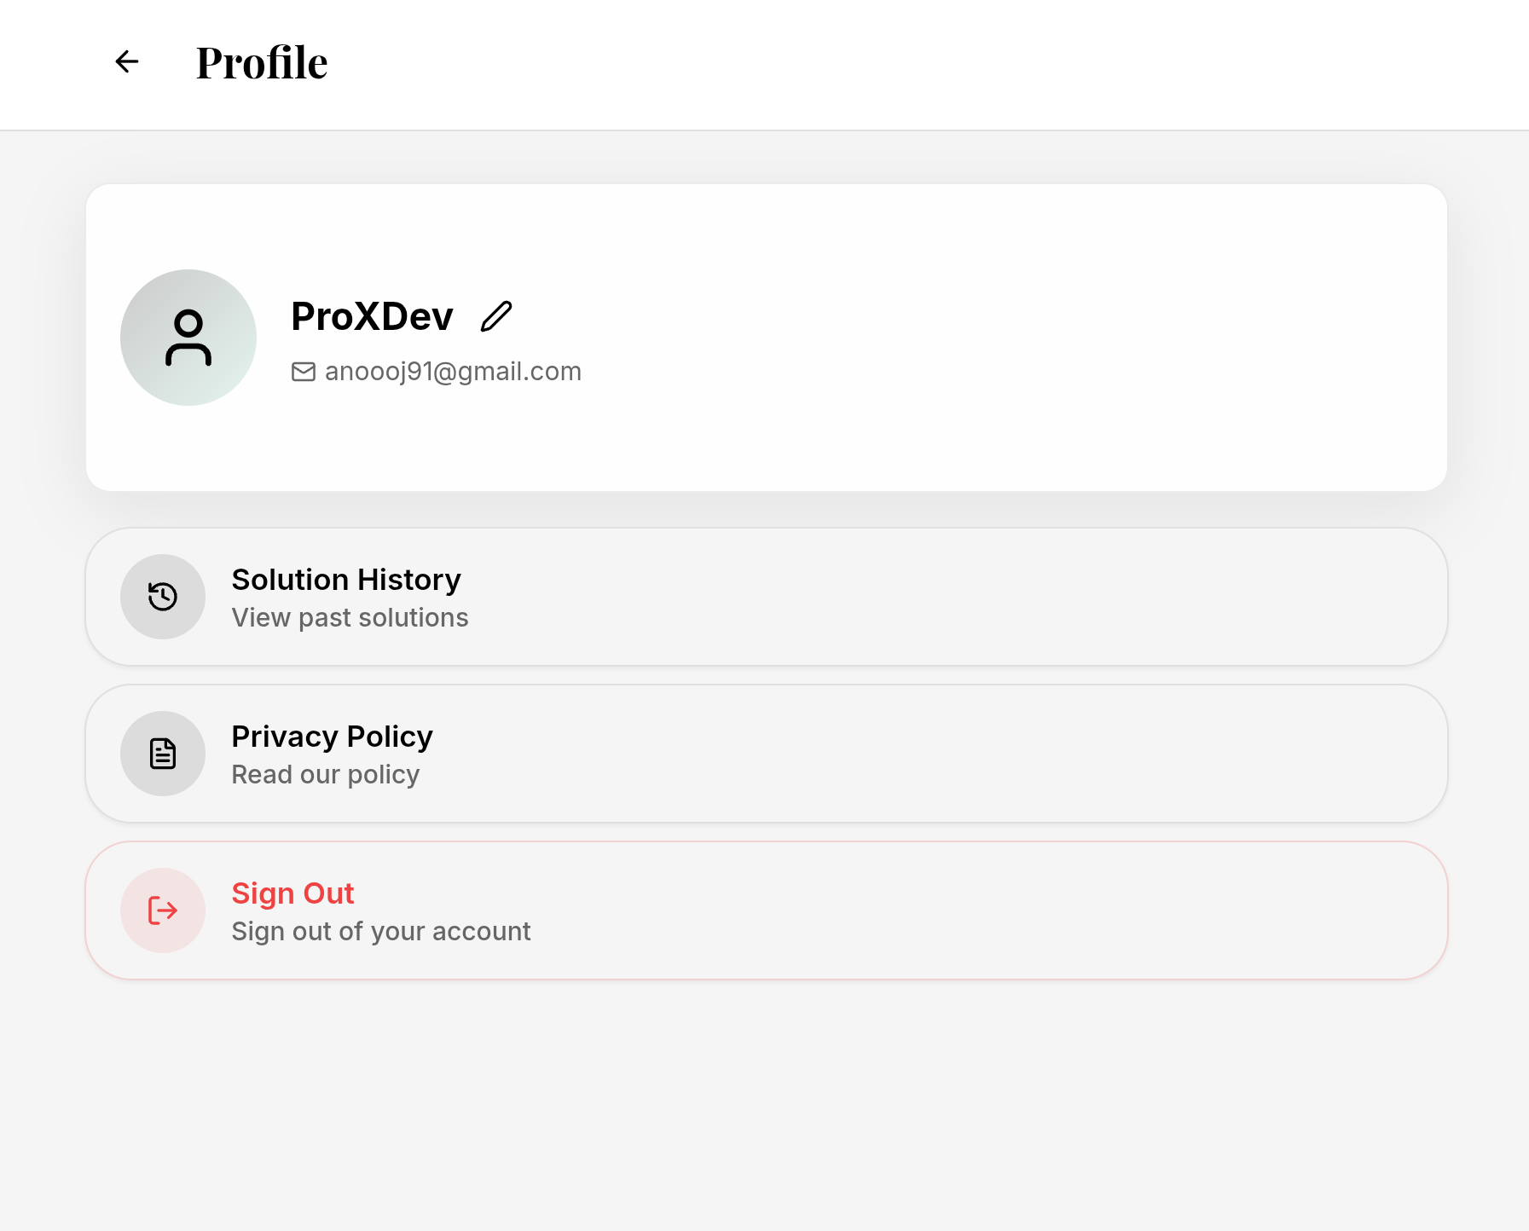
Task: Click the pencil edit icon beside ProXDev
Action: (496, 316)
